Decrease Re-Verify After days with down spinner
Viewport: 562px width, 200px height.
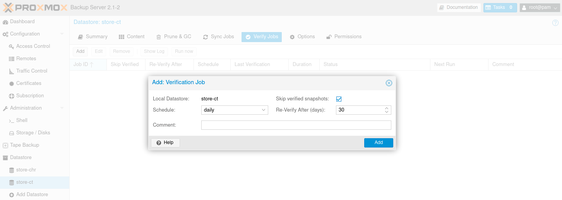coord(387,112)
